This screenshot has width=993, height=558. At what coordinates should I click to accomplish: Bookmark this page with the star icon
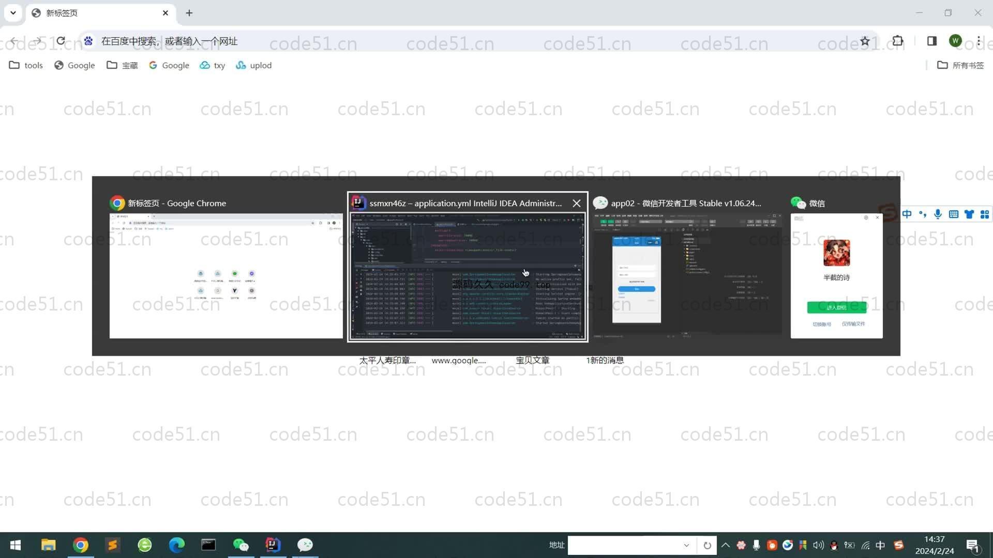(x=865, y=41)
